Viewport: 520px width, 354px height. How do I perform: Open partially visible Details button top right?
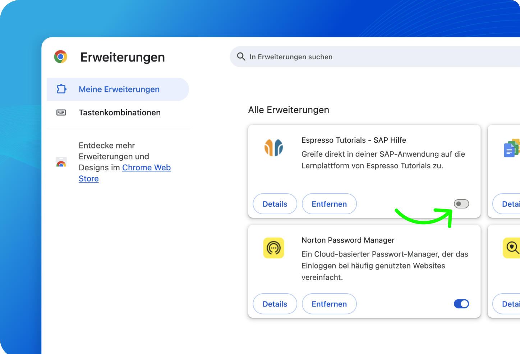(x=506, y=204)
